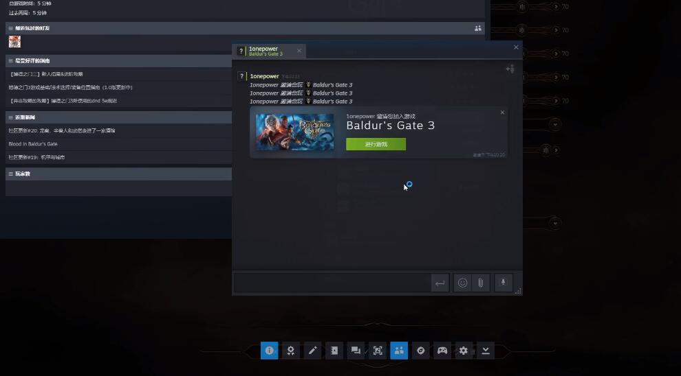Open guide 新人指南&进阶攻略

pyautogui.click(x=46, y=74)
